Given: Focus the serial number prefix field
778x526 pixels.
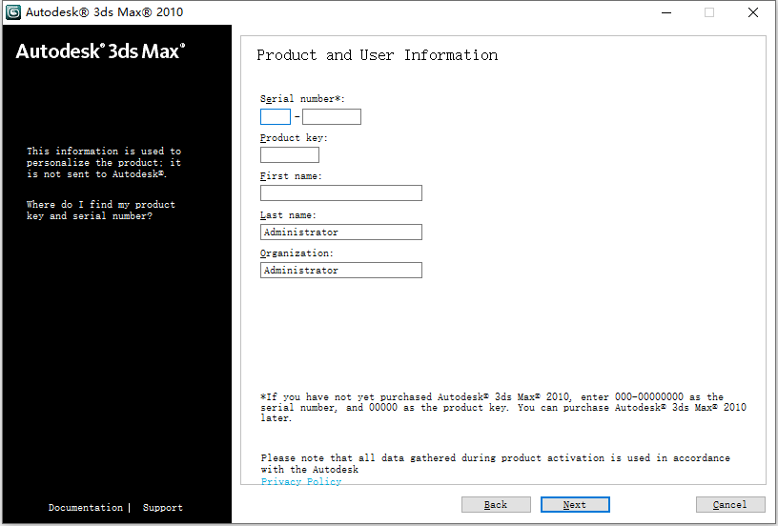Looking at the screenshot, I should coord(276,116).
